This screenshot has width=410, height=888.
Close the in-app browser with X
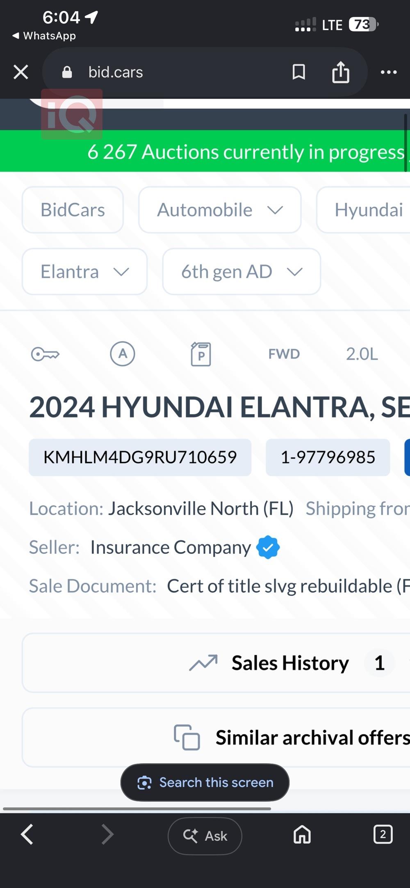click(x=21, y=72)
